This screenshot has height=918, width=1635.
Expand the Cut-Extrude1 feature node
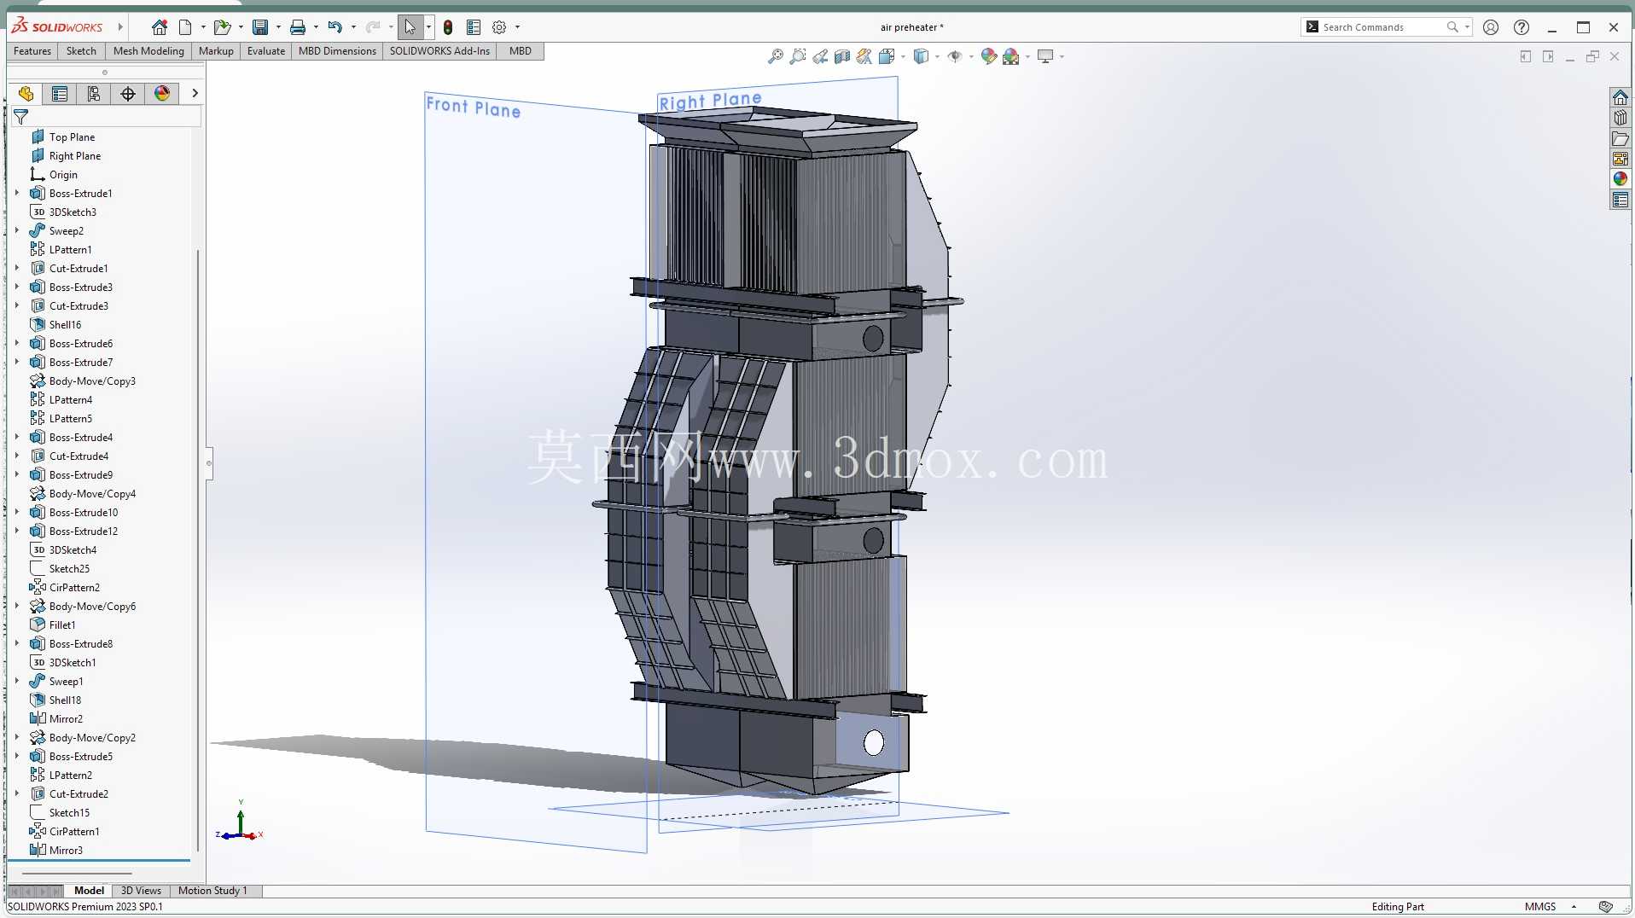17,269
